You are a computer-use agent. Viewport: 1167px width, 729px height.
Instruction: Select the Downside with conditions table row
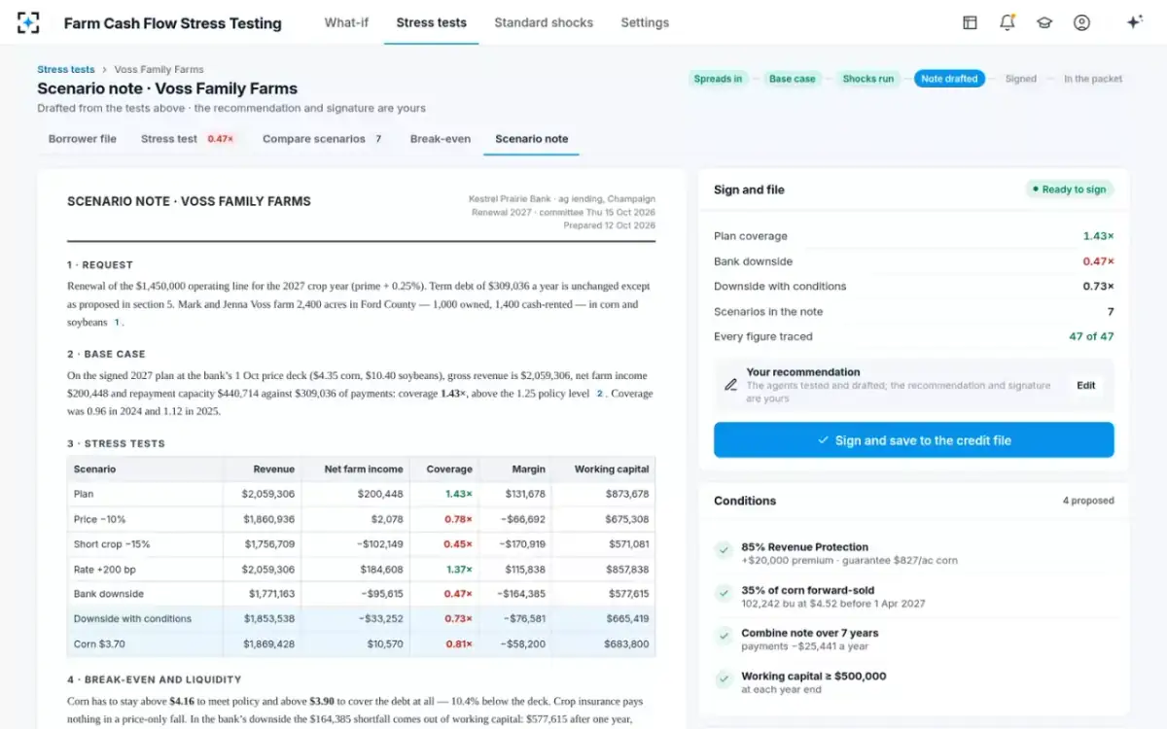point(361,619)
